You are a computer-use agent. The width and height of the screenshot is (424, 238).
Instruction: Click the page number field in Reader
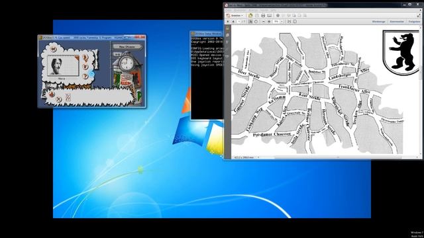pyautogui.click(x=239, y=22)
